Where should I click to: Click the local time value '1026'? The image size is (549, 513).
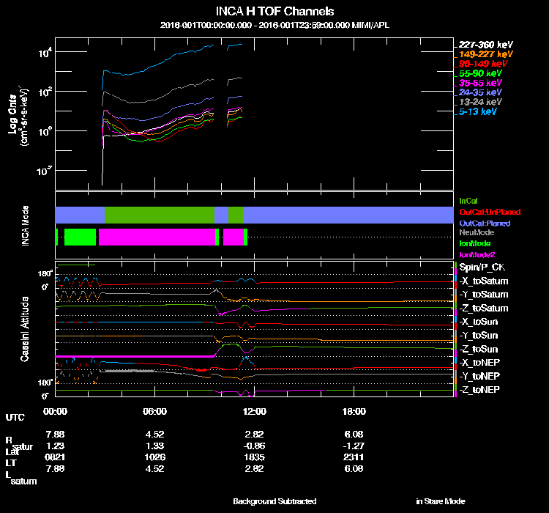click(154, 457)
